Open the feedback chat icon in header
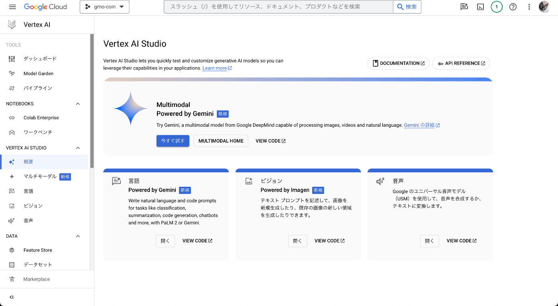 click(x=464, y=7)
